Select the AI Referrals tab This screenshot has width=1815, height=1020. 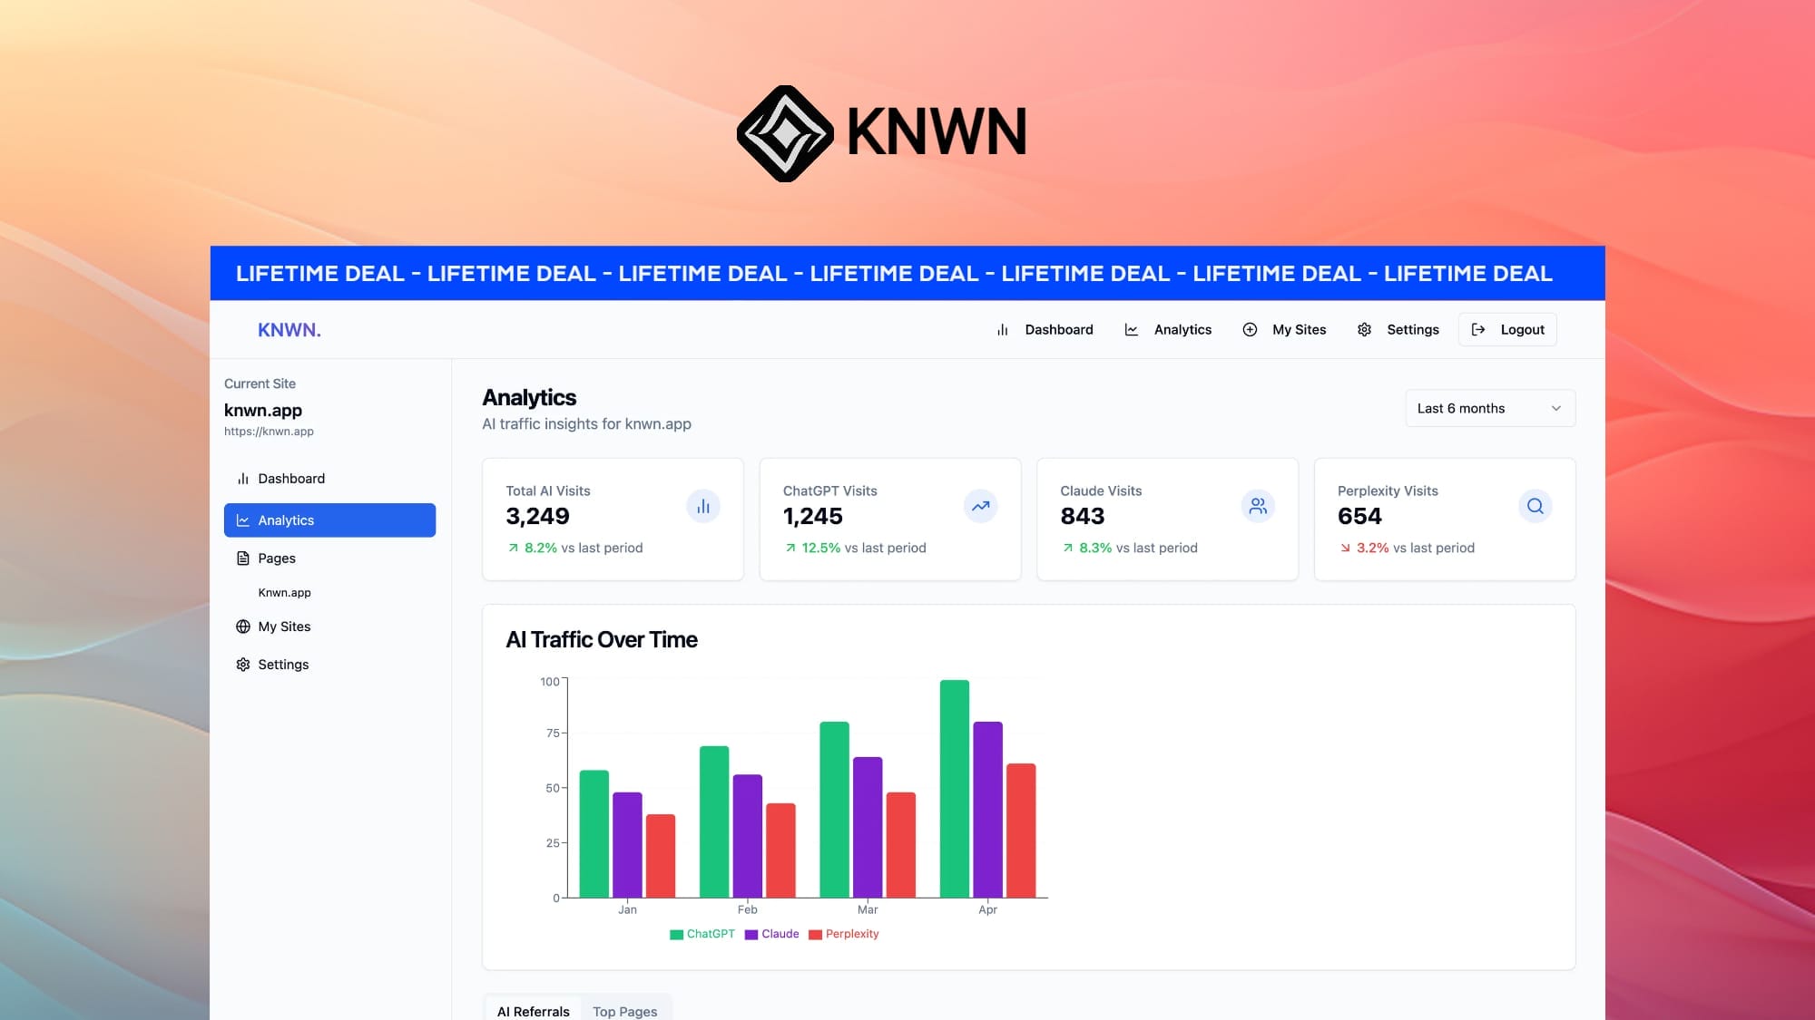[534, 1011]
